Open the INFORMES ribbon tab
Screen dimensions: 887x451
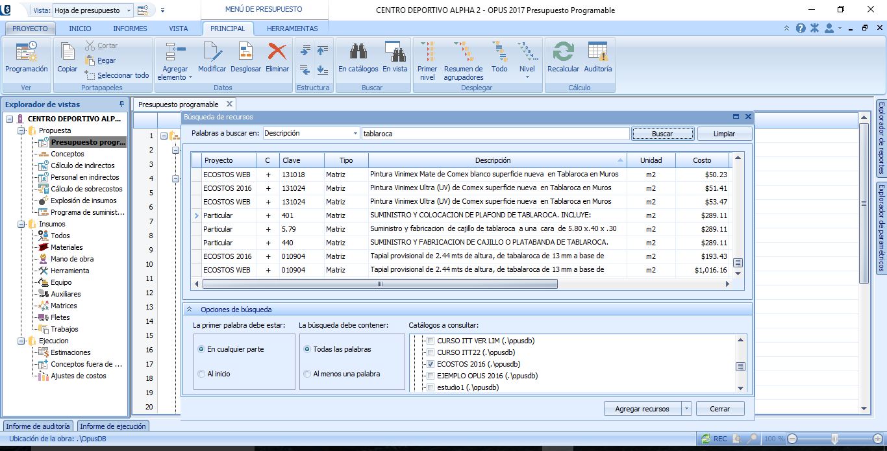coord(130,29)
